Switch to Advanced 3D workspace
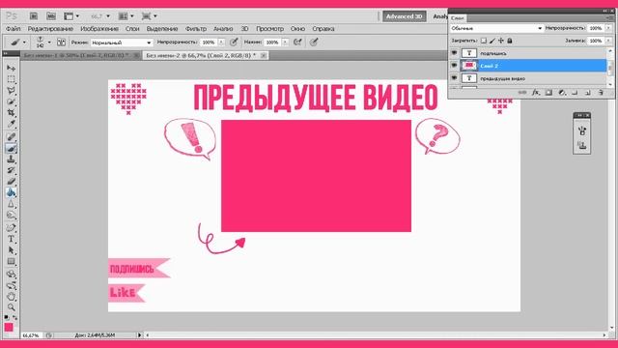The image size is (618, 348). [x=405, y=16]
